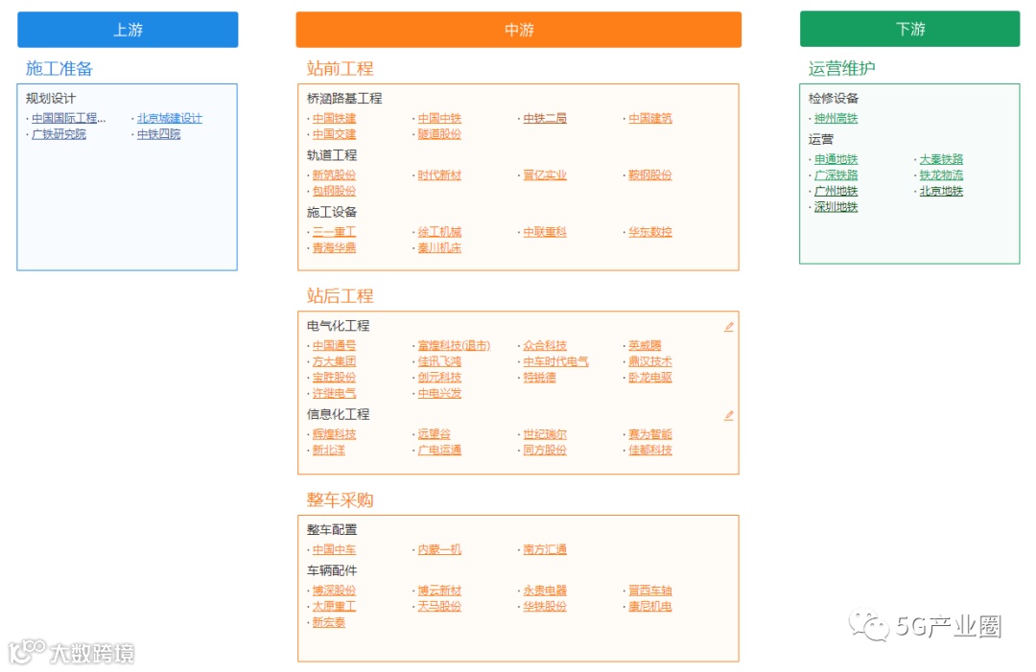Screen dimensions: 1036x672
Task: Click the 中国铁建 company link
Action: (335, 118)
